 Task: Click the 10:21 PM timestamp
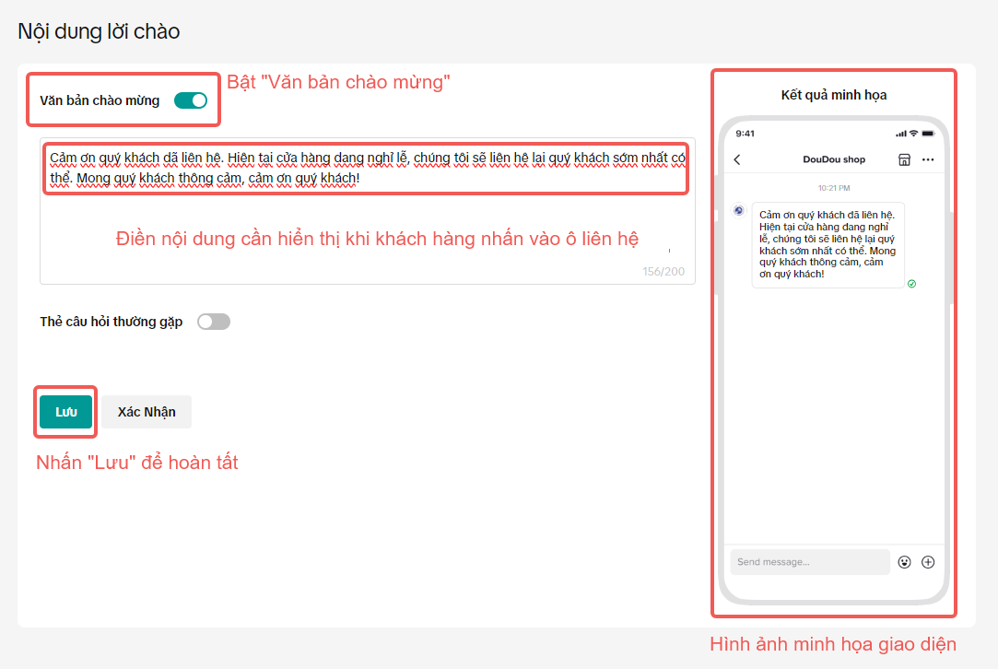coord(834,188)
